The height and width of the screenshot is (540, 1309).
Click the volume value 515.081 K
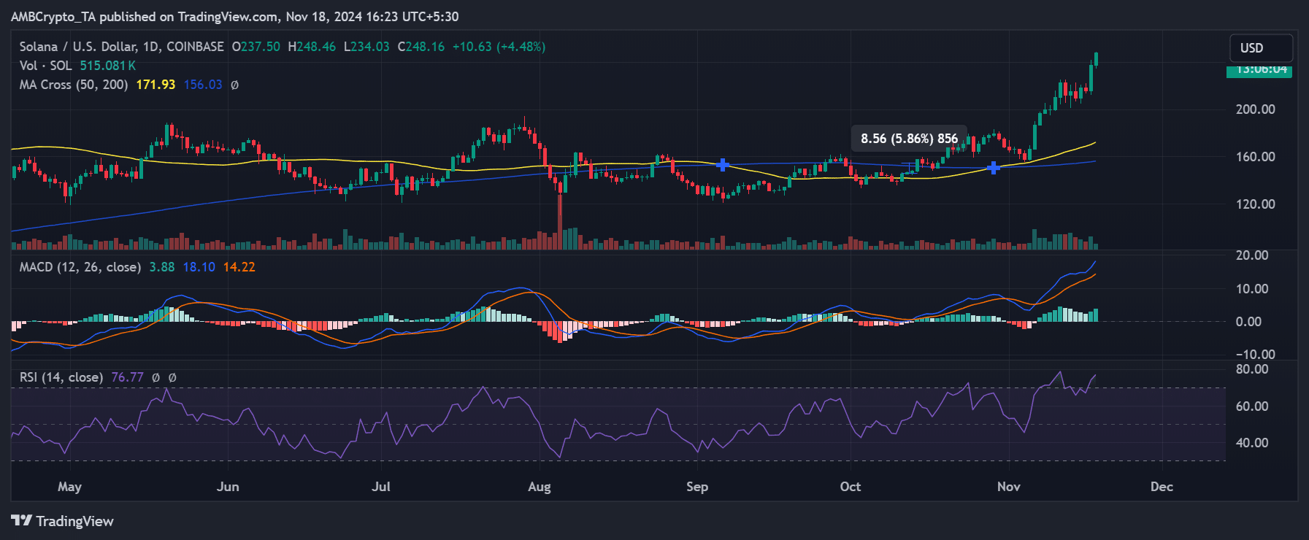pyautogui.click(x=108, y=66)
